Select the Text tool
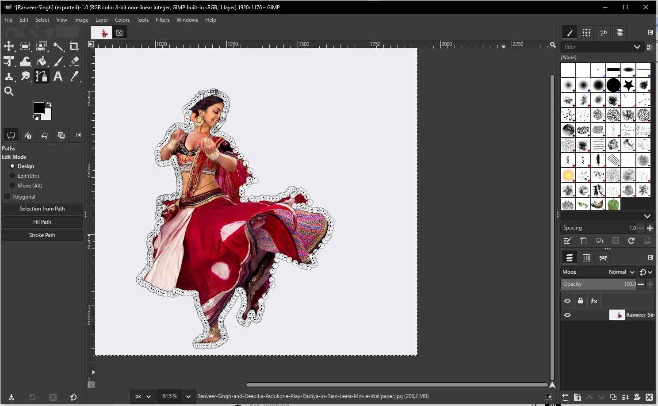The height and width of the screenshot is (406, 658). coord(58,77)
